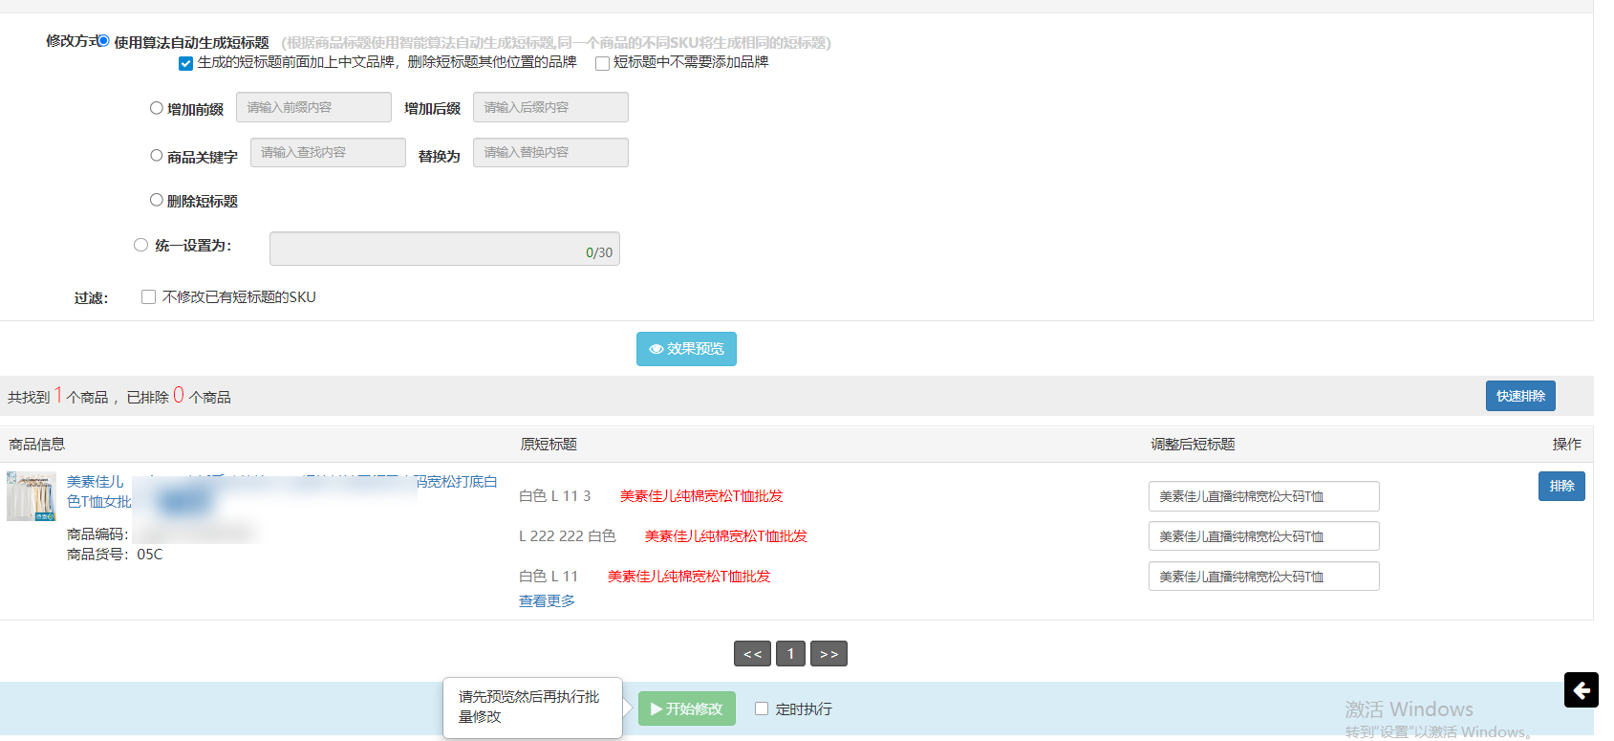1614x741 pixels.
Task: Select 使用算法自动生成短标题 radio option
Action: click(x=103, y=41)
